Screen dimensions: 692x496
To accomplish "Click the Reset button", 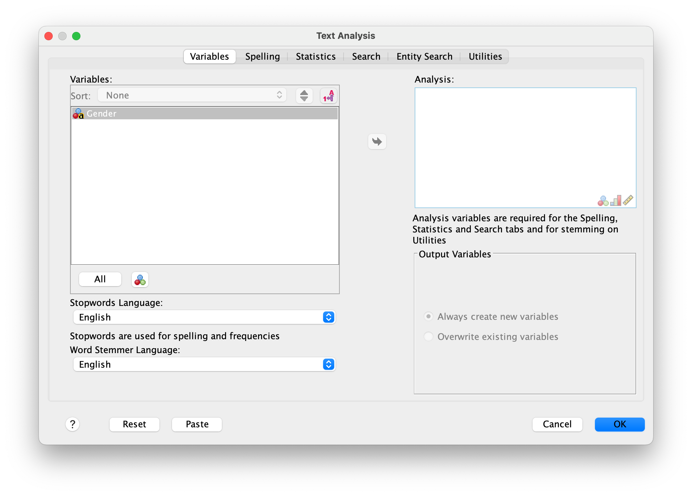I will click(134, 424).
